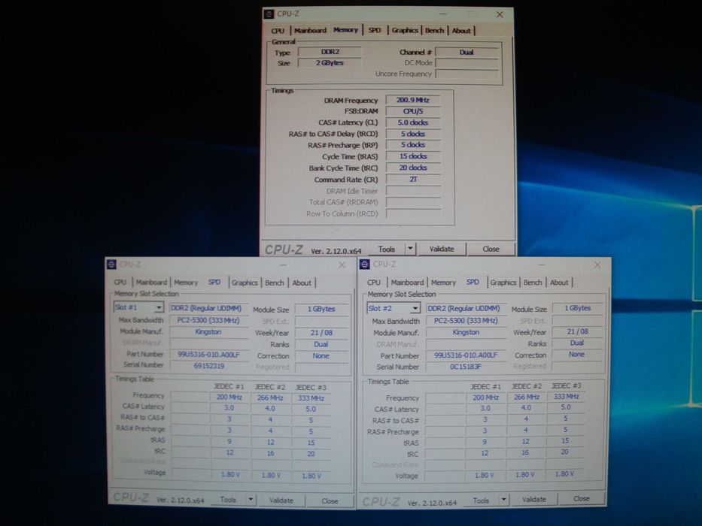Open the CPU tab in the Slot #1 window
The height and width of the screenshot is (526, 702).
click(120, 283)
